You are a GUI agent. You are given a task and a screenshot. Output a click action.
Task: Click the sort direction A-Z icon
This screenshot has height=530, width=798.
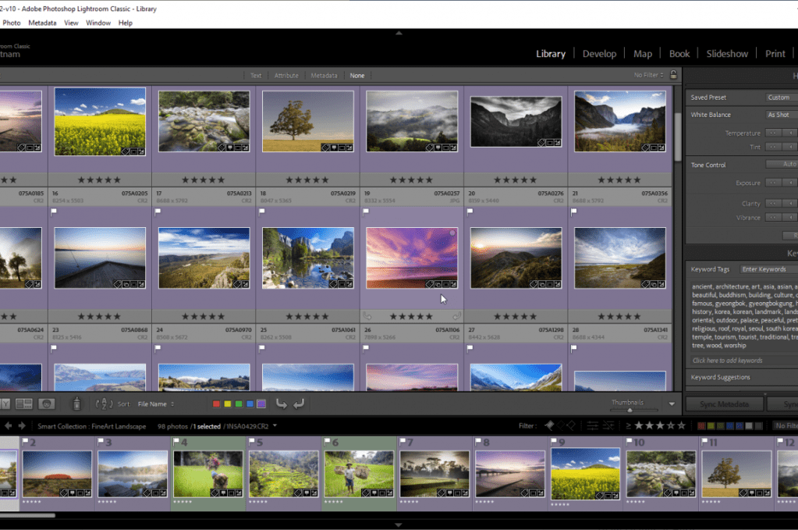(104, 404)
